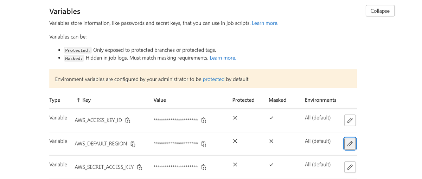Collapse the Variables section
The height and width of the screenshot is (179, 422).
(x=380, y=11)
